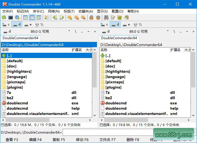Open the 命令(C) menu
Image resolution: width=197 pixels, height=143 pixels.
[39, 11]
